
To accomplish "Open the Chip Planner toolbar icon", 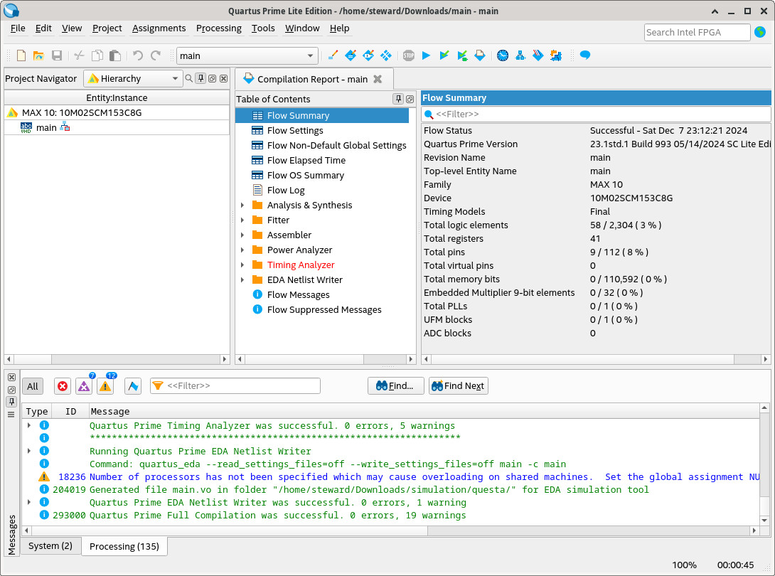I will [x=386, y=55].
